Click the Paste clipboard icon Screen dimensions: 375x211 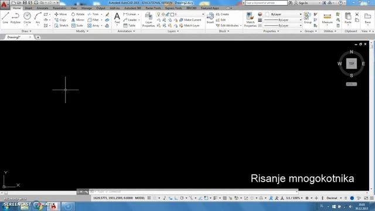point(348,18)
